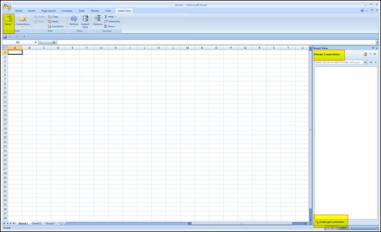Switch to Sheet2 tab
This screenshot has width=381, height=232.
coord(37,224)
